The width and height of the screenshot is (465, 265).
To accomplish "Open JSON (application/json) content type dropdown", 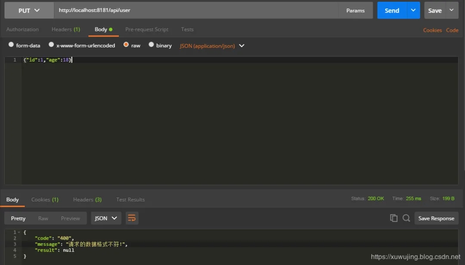I will pyautogui.click(x=212, y=46).
